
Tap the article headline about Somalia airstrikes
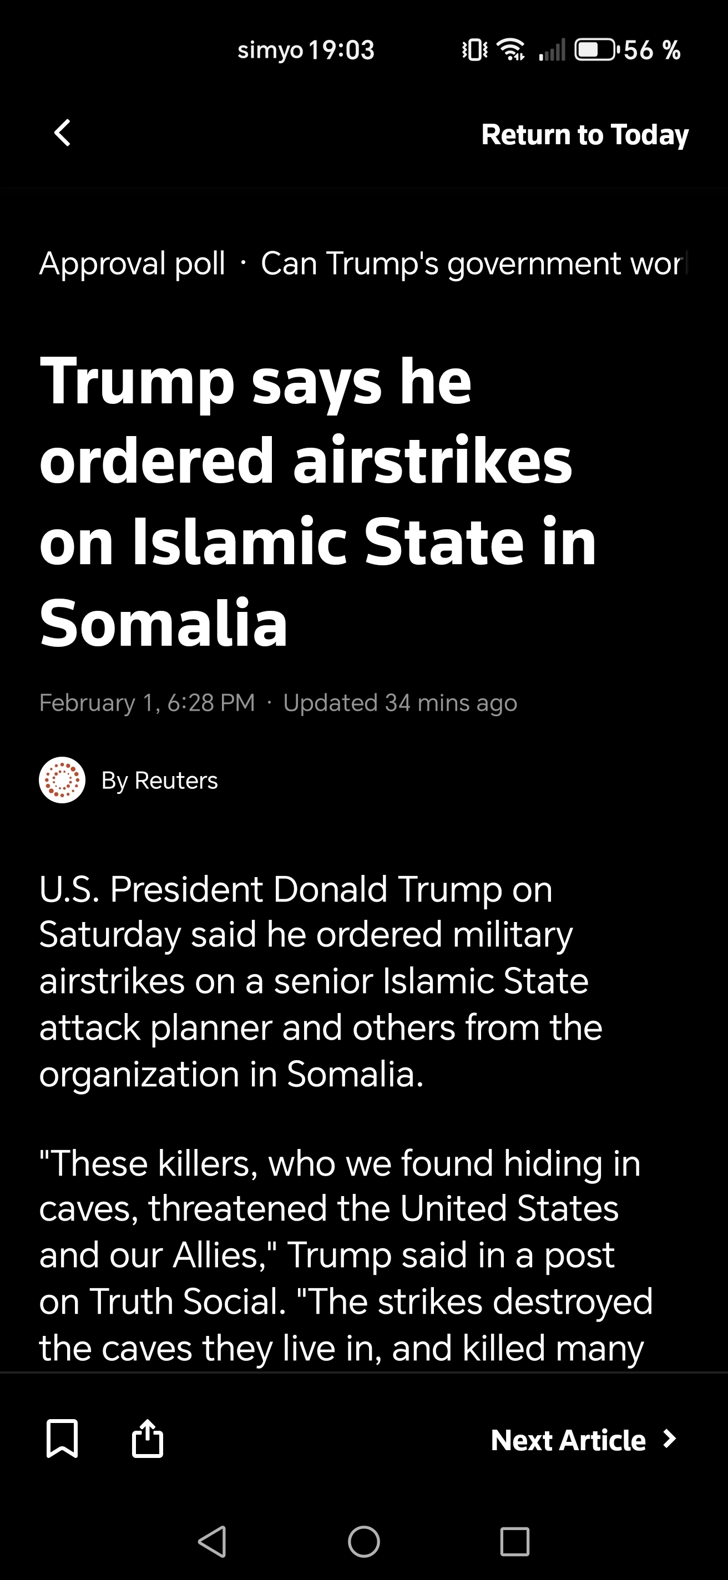pos(318,502)
